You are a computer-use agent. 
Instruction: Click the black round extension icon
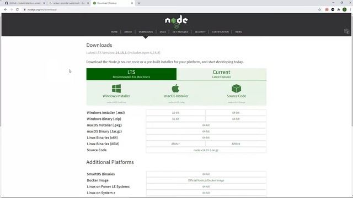click(x=333, y=10)
